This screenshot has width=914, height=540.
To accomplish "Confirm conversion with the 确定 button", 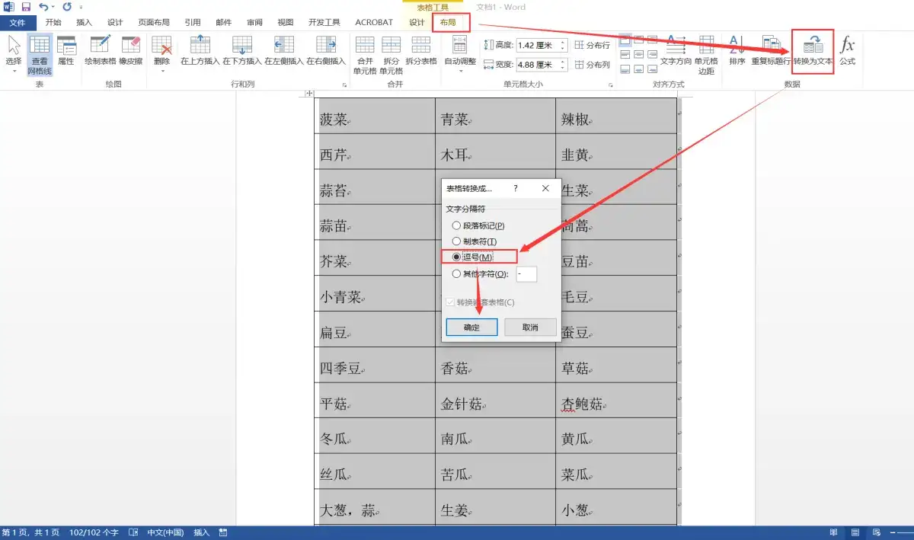I will 471,326.
